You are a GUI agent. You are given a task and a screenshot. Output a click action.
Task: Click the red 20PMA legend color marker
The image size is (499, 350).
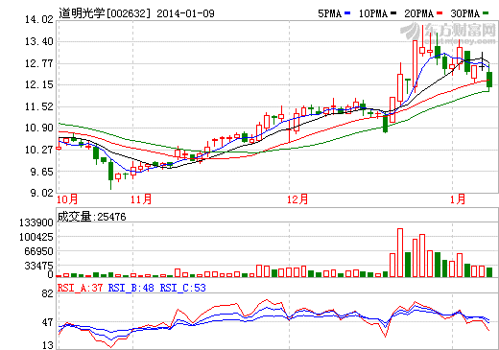pos(440,13)
